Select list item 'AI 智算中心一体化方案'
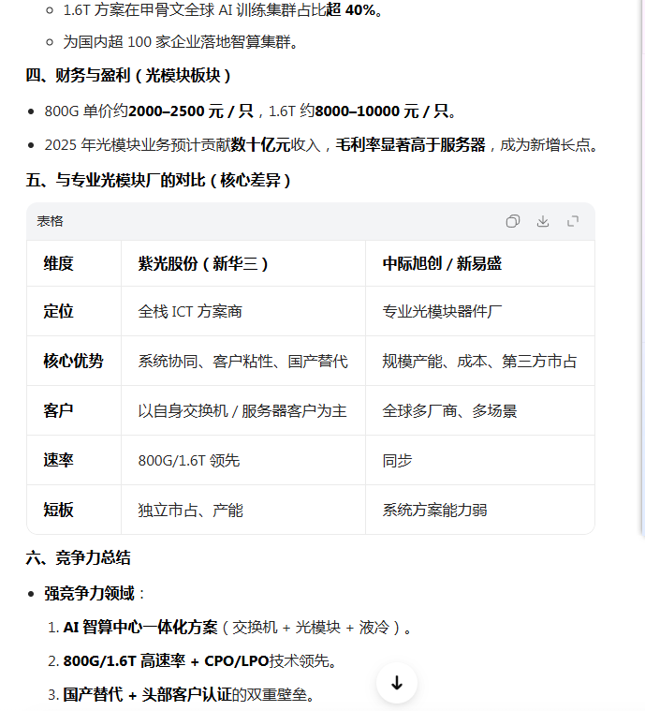645x711 pixels. (237, 627)
